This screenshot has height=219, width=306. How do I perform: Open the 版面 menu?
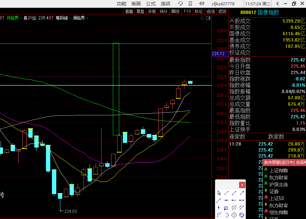[136, 4]
